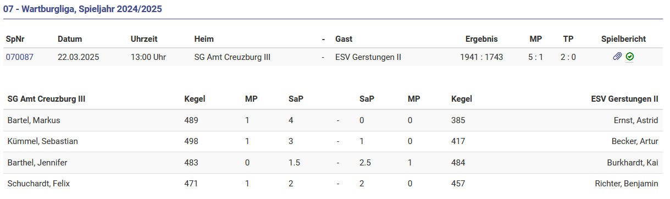Click the Wartburgliga Spieljahr 2024/2025 heading
Screen dimensions: 670x199
(82, 9)
